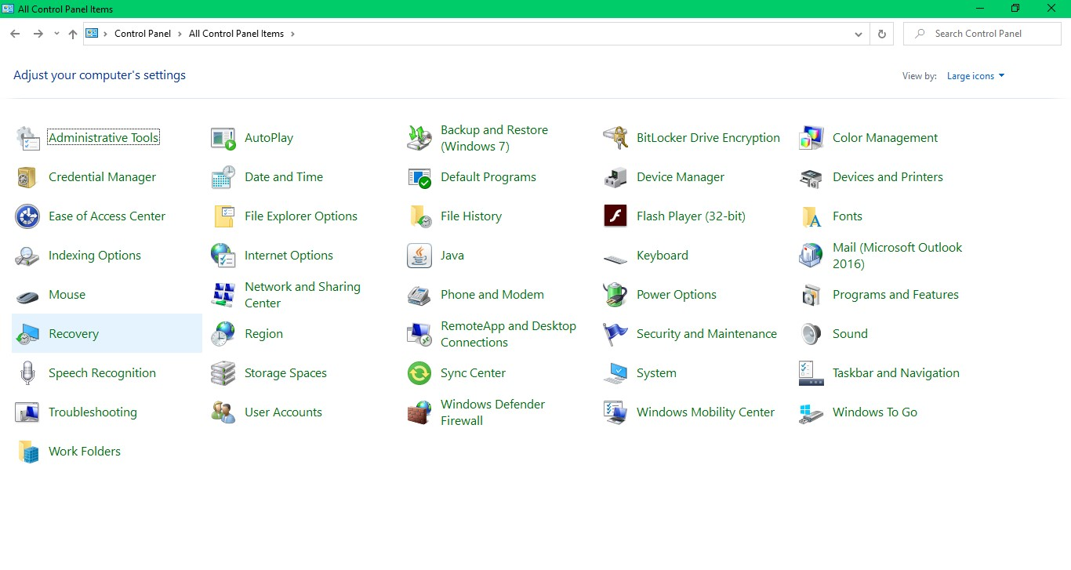Go forward using the Forward arrow
Screen dimensions: 1071x570
pos(38,34)
